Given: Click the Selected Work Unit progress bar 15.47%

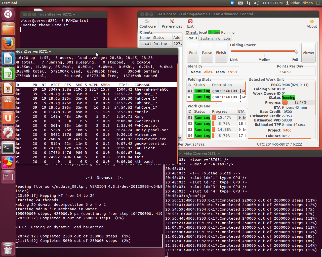Looking at the screenshot, I should (298, 102).
